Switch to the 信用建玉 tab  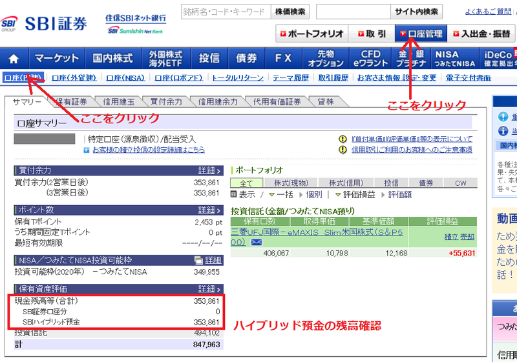pyautogui.click(x=119, y=102)
